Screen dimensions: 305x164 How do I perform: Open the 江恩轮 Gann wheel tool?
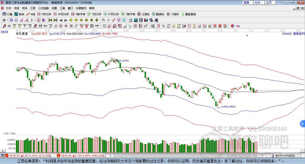pyautogui.click(x=144, y=14)
